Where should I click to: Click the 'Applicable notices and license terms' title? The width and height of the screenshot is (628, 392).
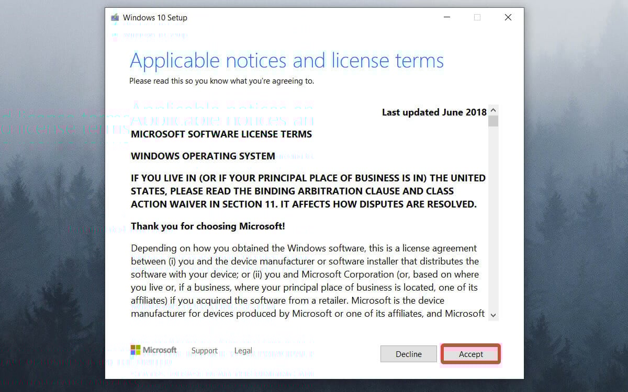click(x=287, y=61)
